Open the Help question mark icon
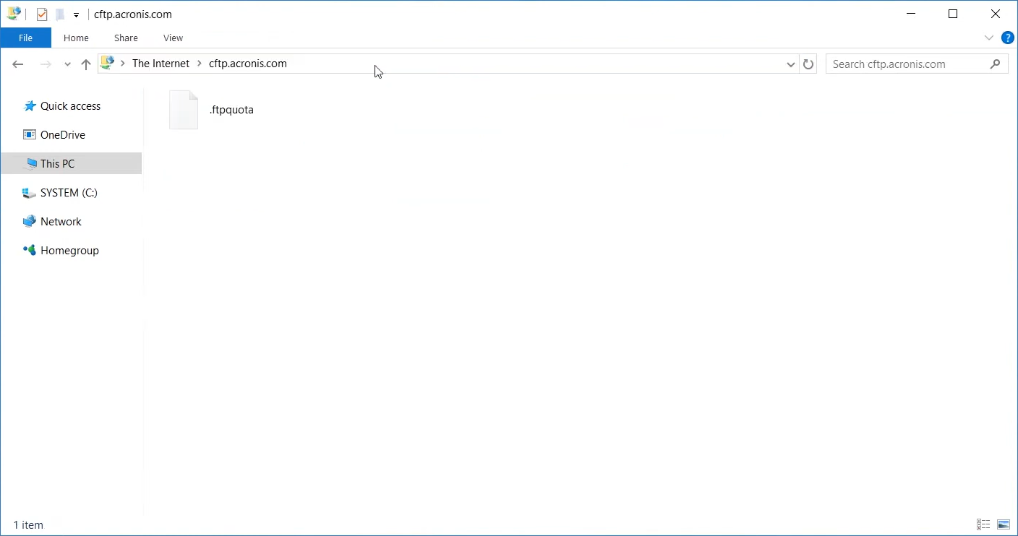The width and height of the screenshot is (1018, 536). (1007, 38)
